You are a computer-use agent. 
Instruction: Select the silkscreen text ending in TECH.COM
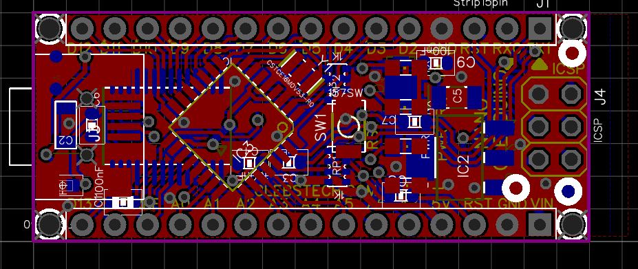315,191
